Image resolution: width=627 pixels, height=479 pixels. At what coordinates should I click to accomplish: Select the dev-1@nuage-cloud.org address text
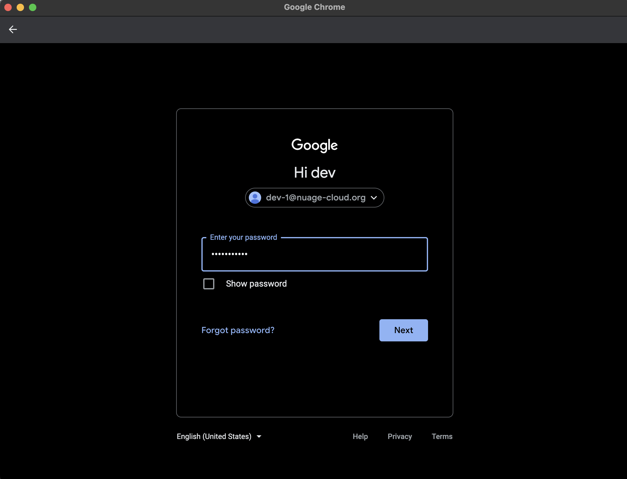pos(316,198)
